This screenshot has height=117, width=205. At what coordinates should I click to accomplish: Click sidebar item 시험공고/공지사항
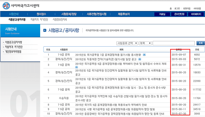pos(13,42)
